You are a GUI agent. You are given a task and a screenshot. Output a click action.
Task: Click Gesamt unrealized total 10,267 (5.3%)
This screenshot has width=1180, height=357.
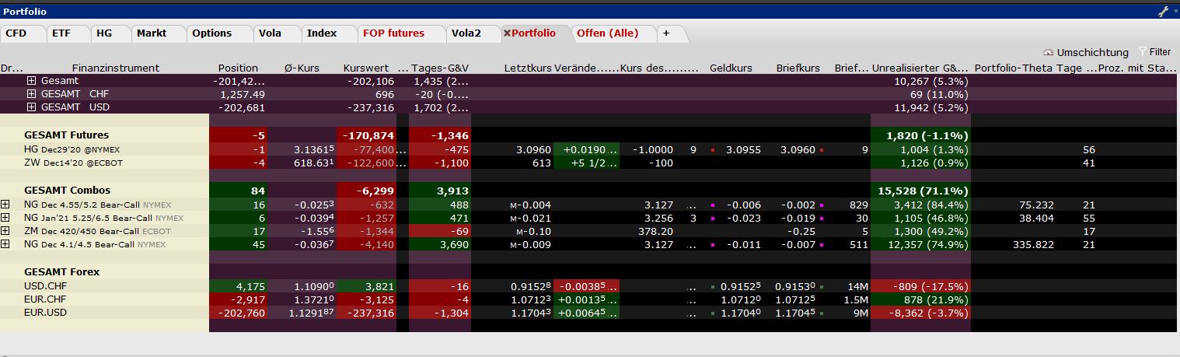click(x=932, y=80)
